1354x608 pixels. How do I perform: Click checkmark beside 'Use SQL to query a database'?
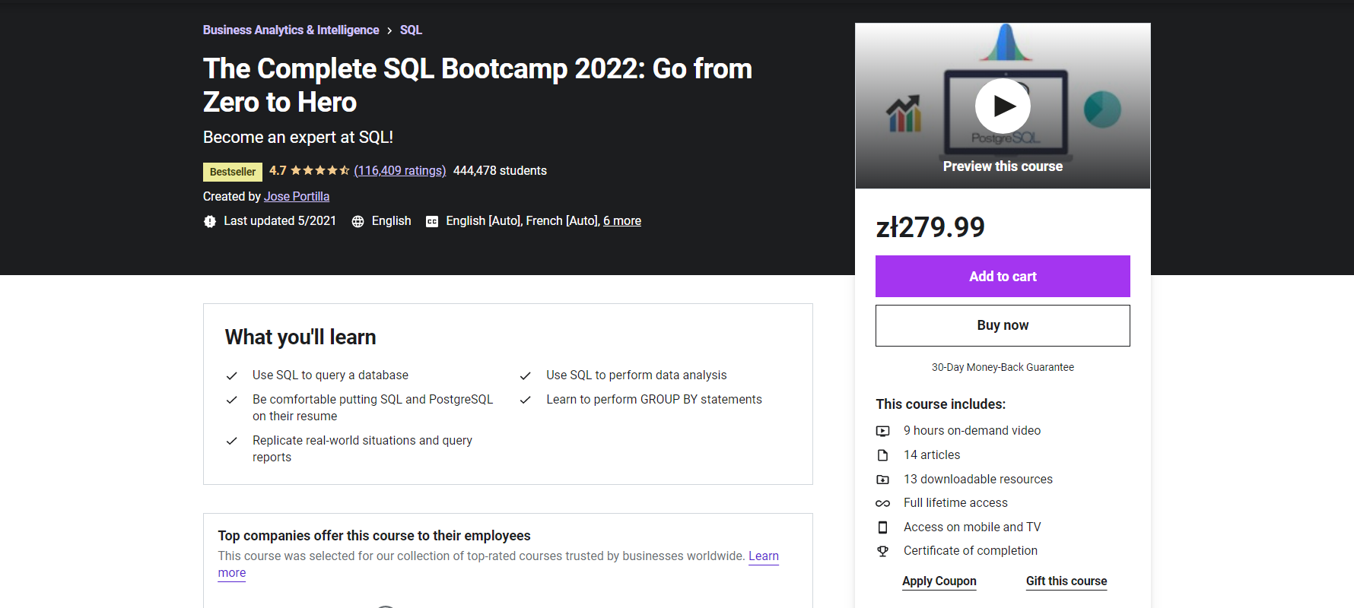[232, 375]
